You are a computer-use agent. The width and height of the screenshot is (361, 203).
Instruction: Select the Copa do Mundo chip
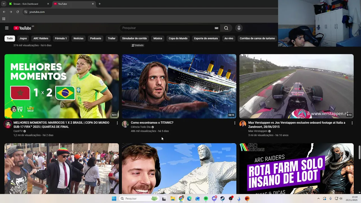(x=178, y=38)
